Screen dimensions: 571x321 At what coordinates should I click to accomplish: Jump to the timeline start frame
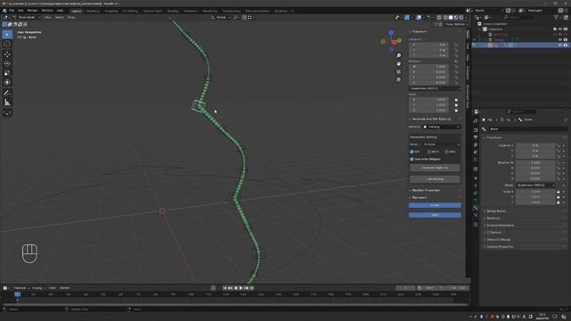click(x=225, y=288)
